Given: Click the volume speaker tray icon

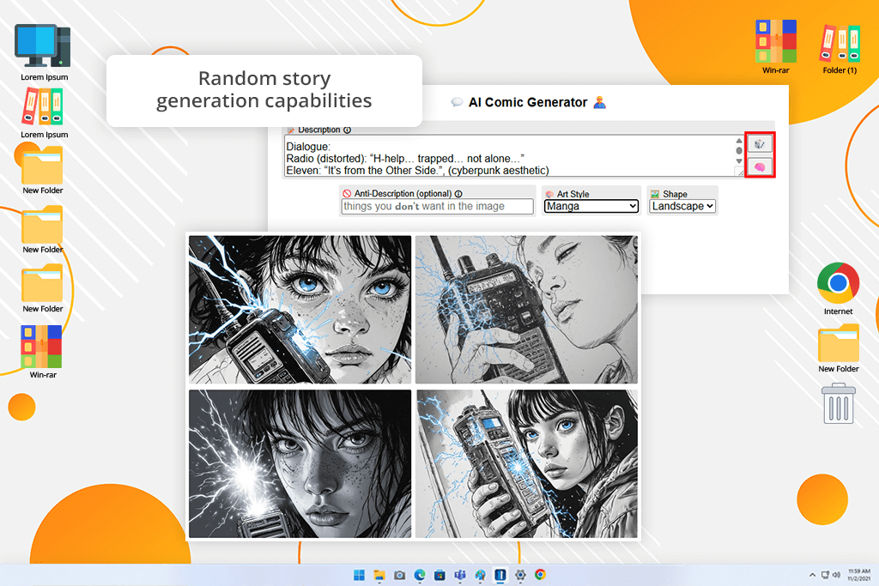Looking at the screenshot, I should pos(836,575).
